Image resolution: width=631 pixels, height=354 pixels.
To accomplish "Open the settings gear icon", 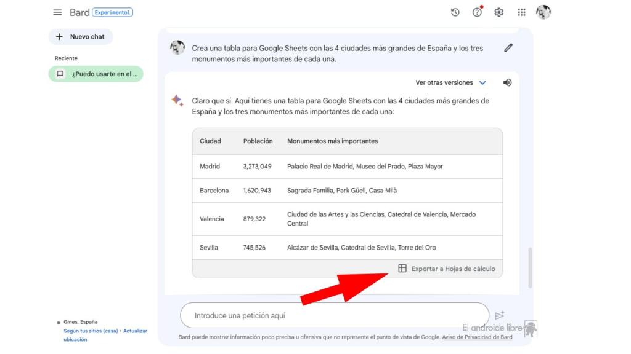I will click(499, 12).
